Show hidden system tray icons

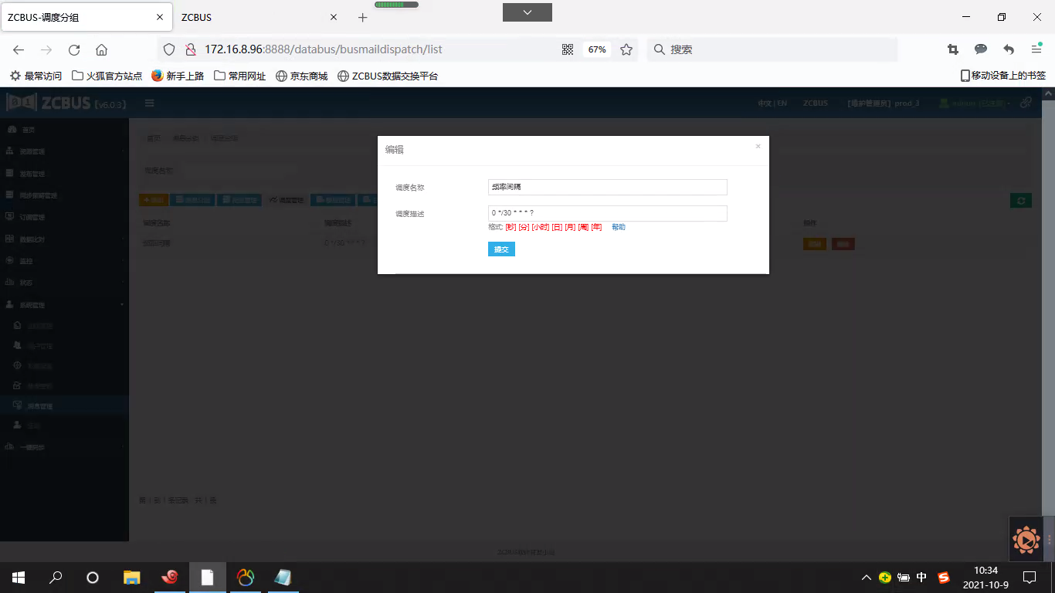pos(866,578)
